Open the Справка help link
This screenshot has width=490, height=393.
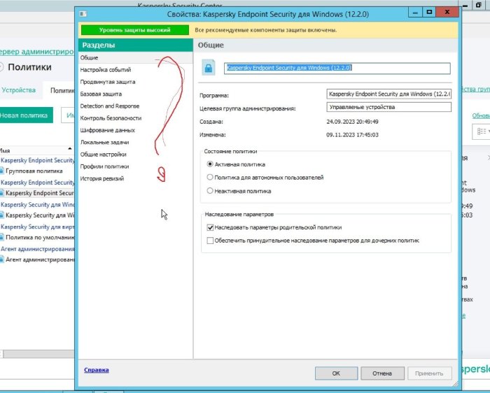(97, 370)
